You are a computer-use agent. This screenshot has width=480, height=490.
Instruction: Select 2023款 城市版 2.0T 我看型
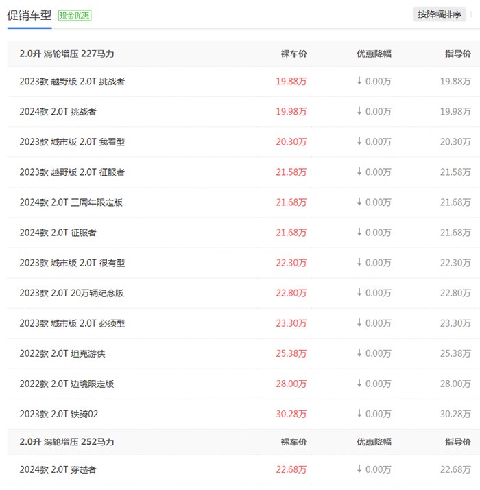coord(72,142)
